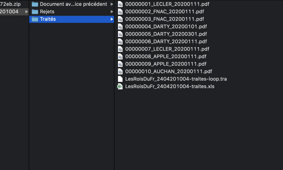This screenshot has height=170, width=283.
Task: Select the 201004 folder name
Action: click(9, 12)
